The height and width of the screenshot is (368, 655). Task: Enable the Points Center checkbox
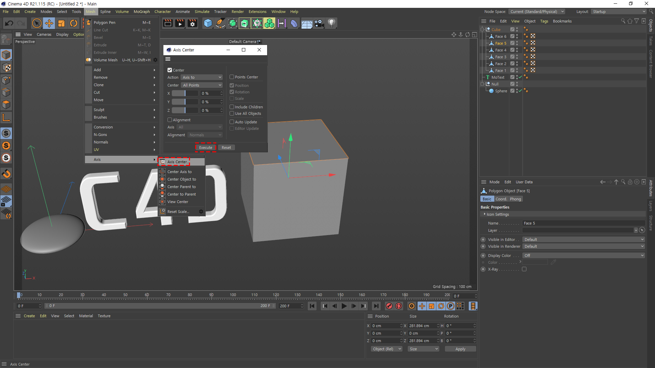point(232,77)
